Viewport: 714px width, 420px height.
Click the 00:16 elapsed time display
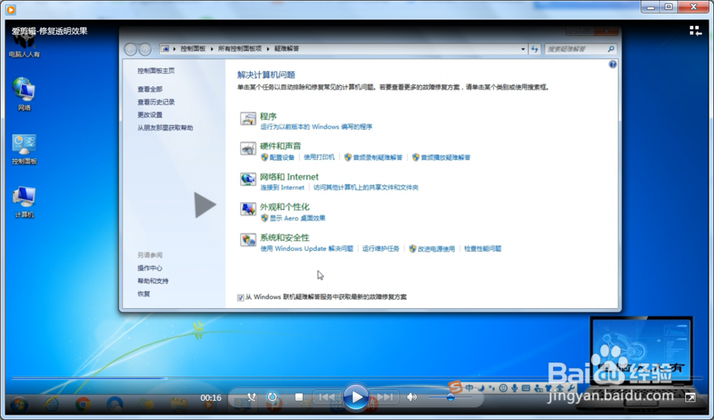211,398
